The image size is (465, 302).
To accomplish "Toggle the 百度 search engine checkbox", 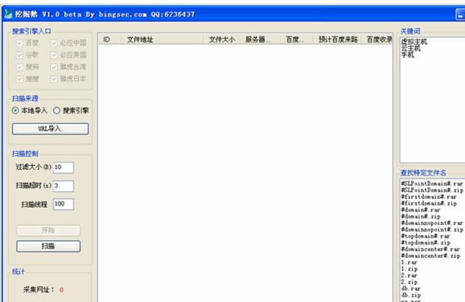I will [x=19, y=43].
